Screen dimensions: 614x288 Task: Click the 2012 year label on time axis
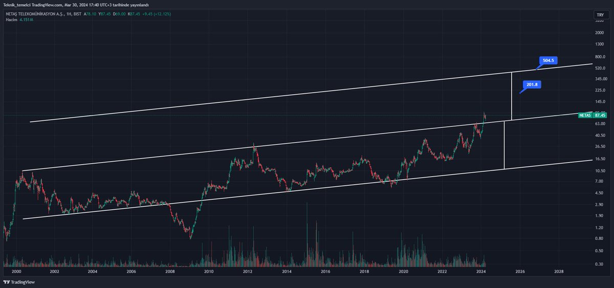(248, 272)
